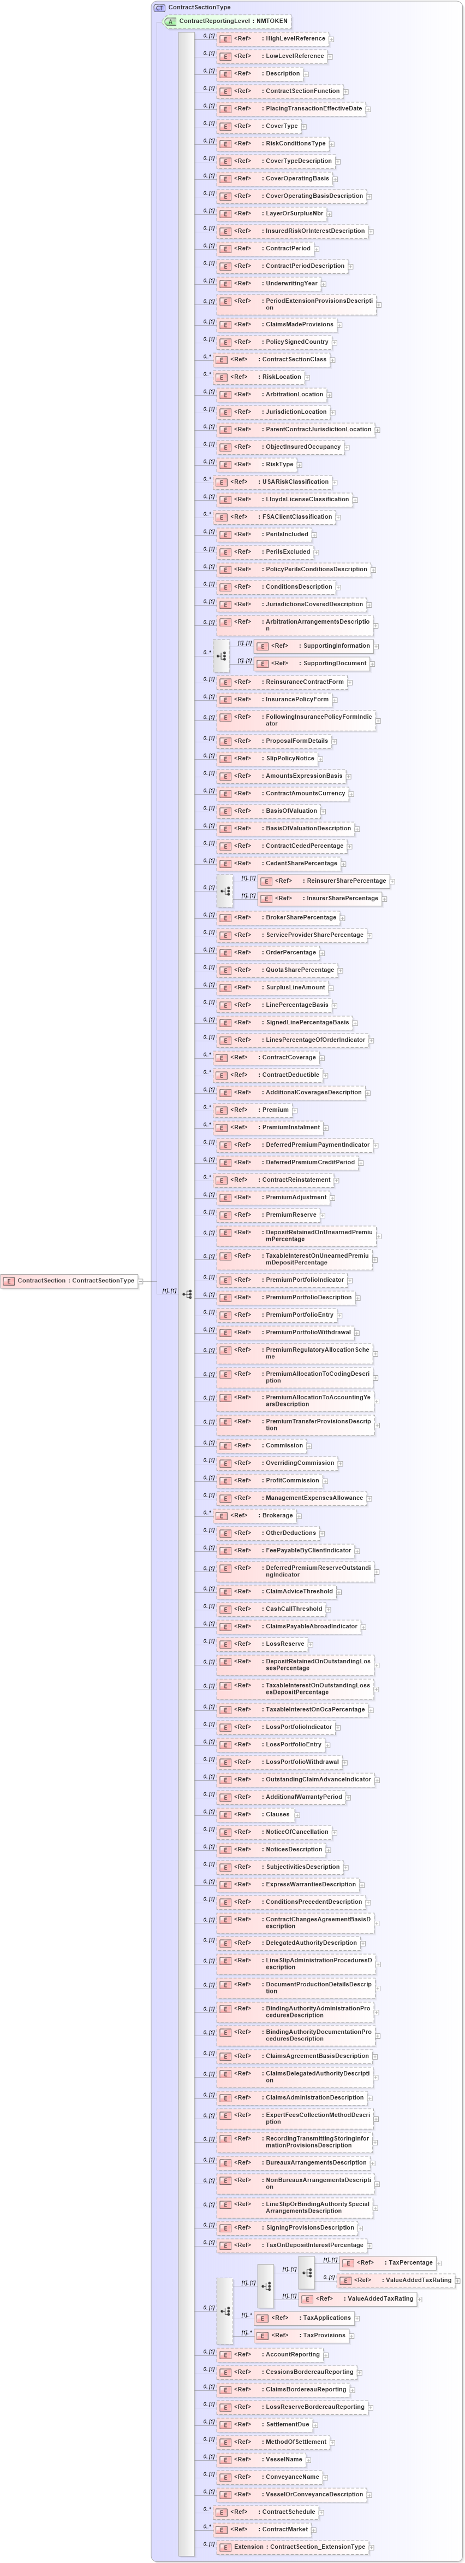Click the E icon of CoverType
This screenshot has height=2563, width=465.
[225, 126]
